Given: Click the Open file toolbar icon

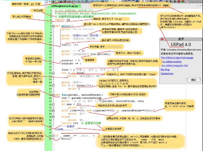Looking at the screenshot, I should click(52, 2).
